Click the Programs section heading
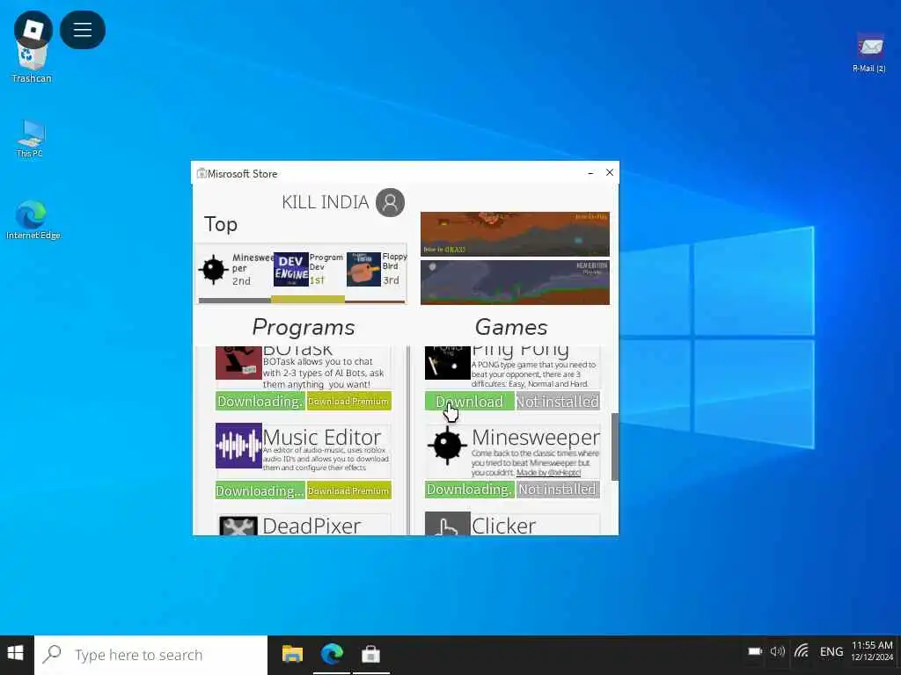This screenshot has height=675, width=901. (x=304, y=327)
